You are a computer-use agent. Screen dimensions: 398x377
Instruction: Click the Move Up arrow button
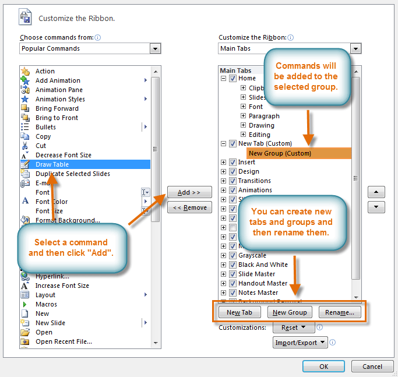click(x=376, y=192)
